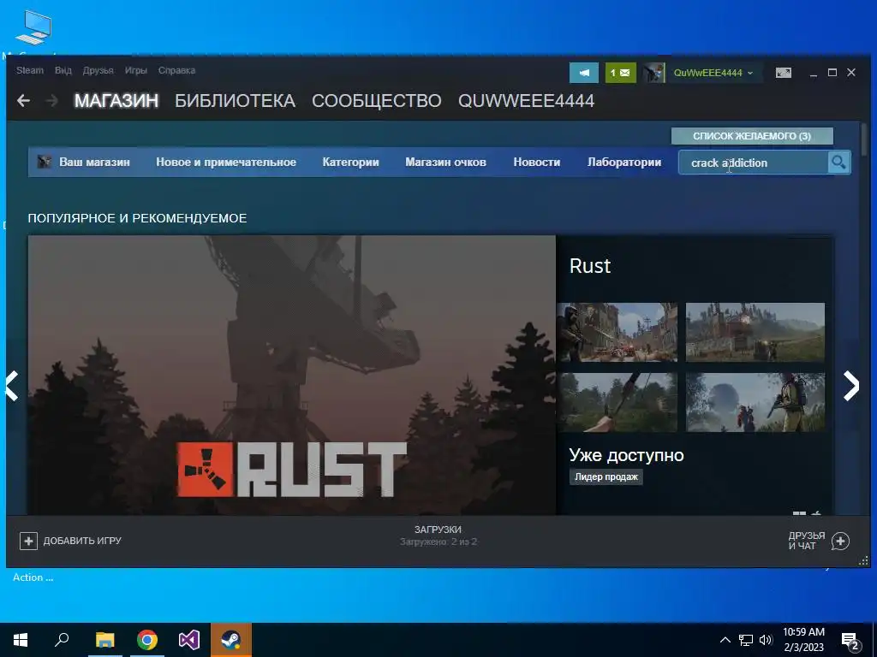Click the store search field
This screenshot has width=877, height=657.
pos(753,163)
